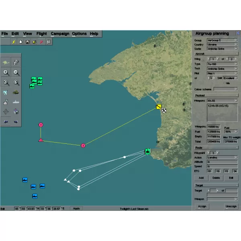Select the tank ground unit tool
Screen dimensions: 241x241
point(16,92)
